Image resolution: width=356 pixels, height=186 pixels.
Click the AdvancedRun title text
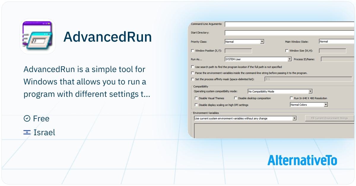click(108, 37)
